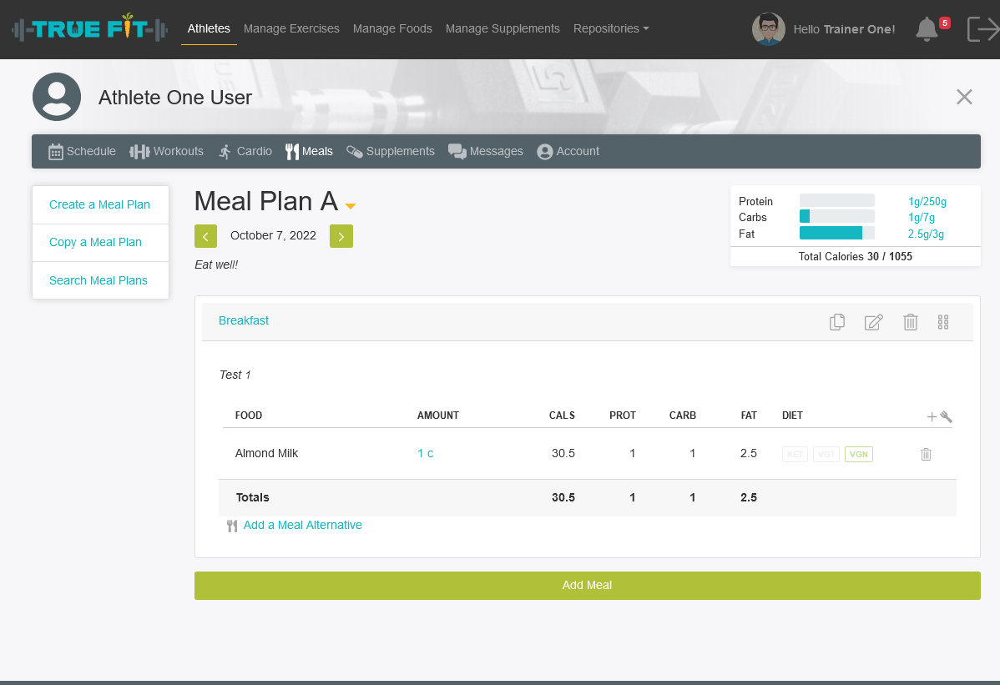Viewport: 1000px width, 685px height.
Task: Toggle the KET diet tag
Action: point(795,455)
